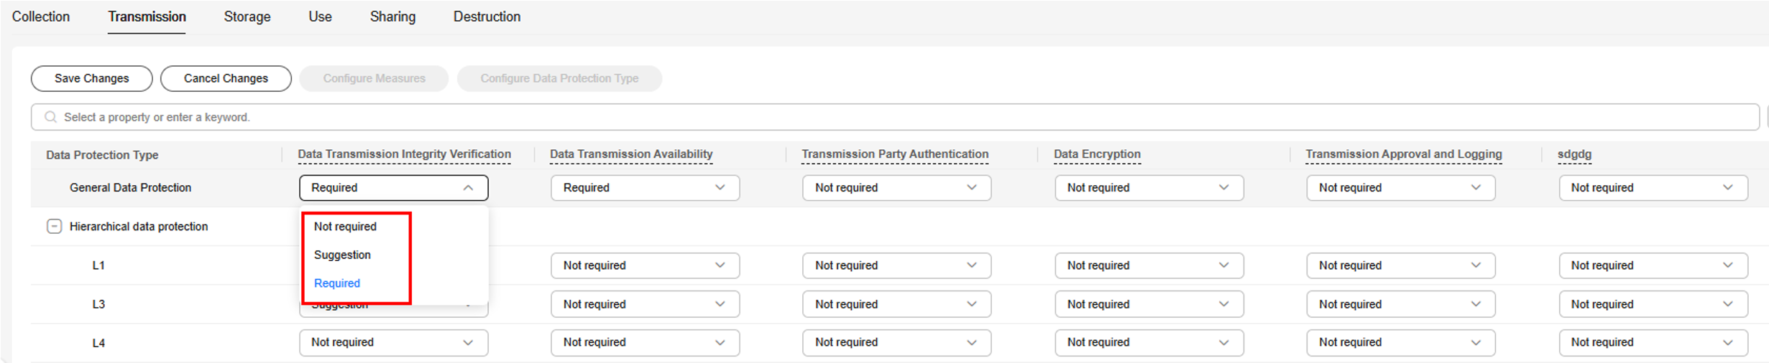
Task: Click the Data Encryption column header
Action: 1097,154
